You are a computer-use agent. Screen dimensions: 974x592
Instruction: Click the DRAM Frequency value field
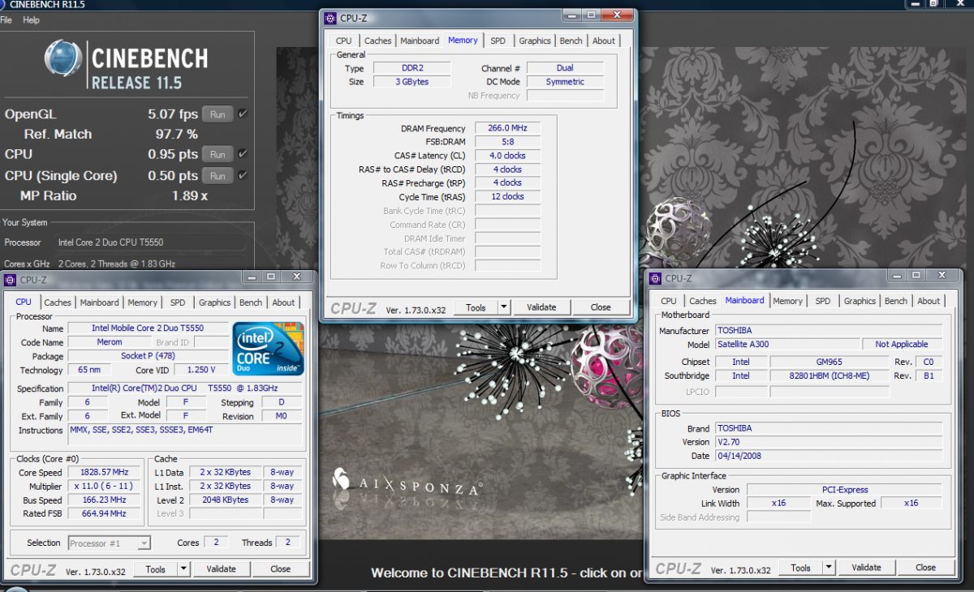[x=507, y=128]
